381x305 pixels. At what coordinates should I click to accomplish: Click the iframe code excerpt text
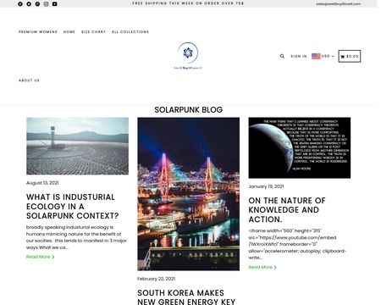(297, 244)
